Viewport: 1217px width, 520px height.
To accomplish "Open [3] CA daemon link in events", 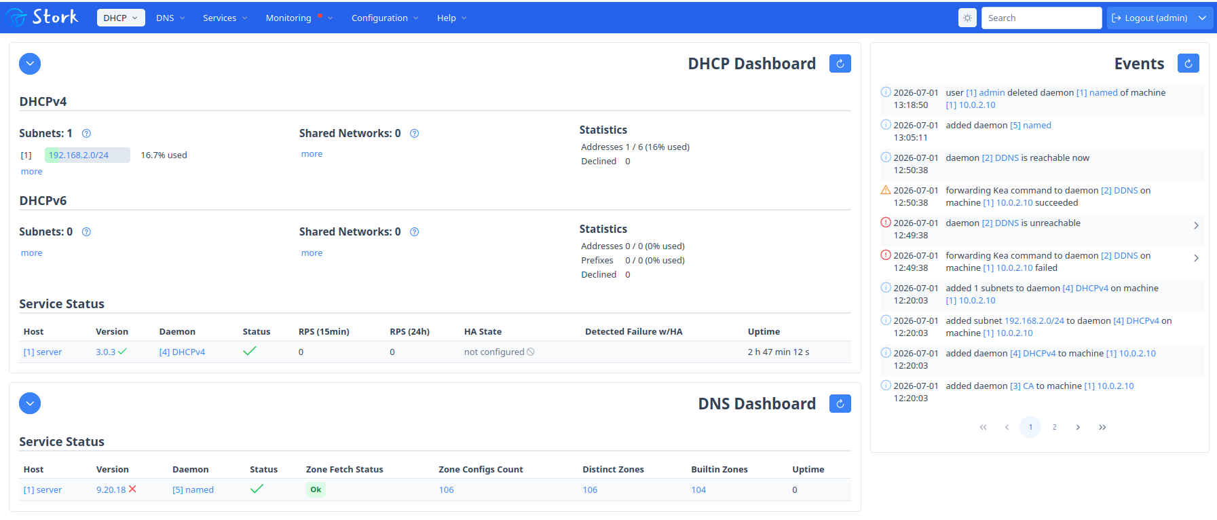I will pyautogui.click(x=1022, y=386).
